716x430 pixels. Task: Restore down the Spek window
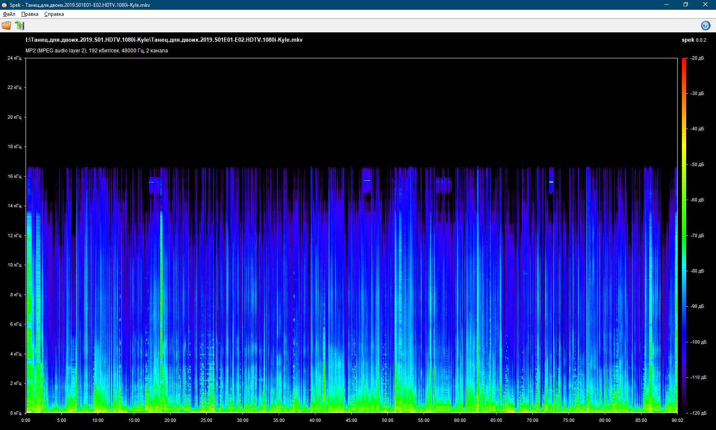[x=686, y=5]
